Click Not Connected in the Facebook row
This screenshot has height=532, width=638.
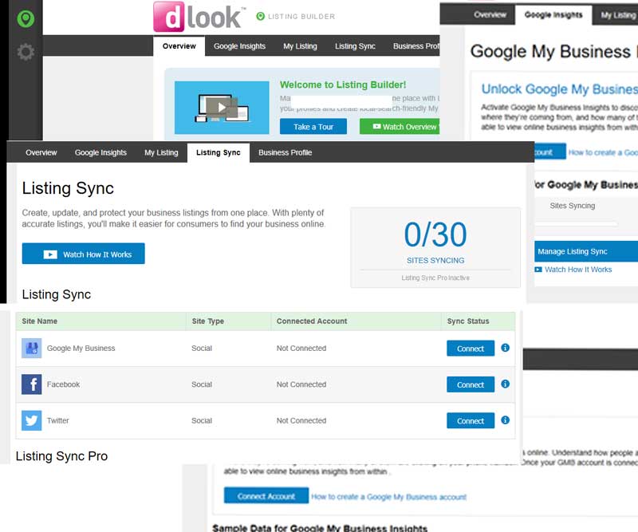pyautogui.click(x=301, y=384)
